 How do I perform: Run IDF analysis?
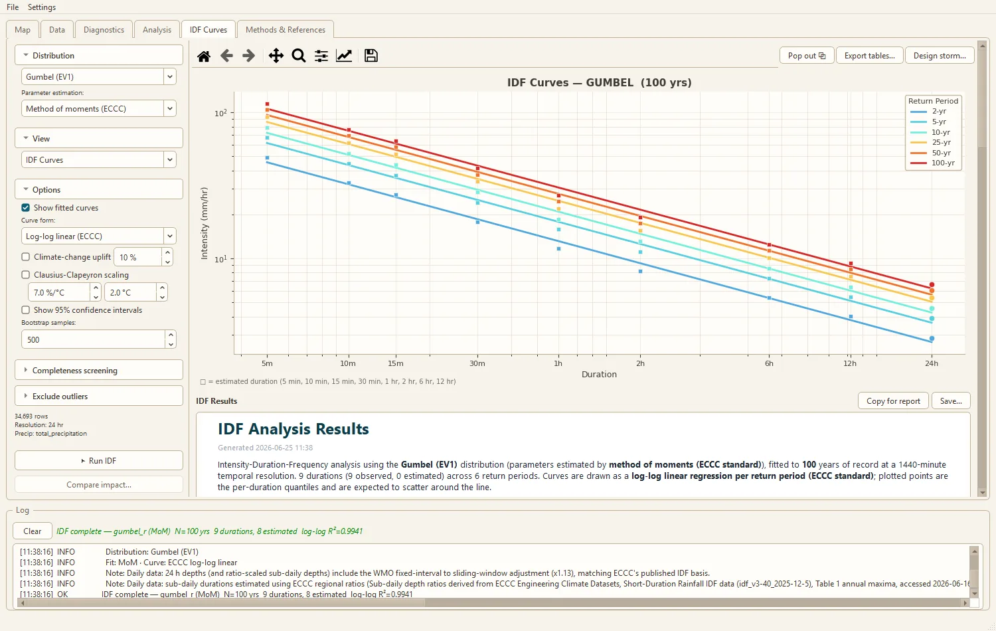coord(99,461)
